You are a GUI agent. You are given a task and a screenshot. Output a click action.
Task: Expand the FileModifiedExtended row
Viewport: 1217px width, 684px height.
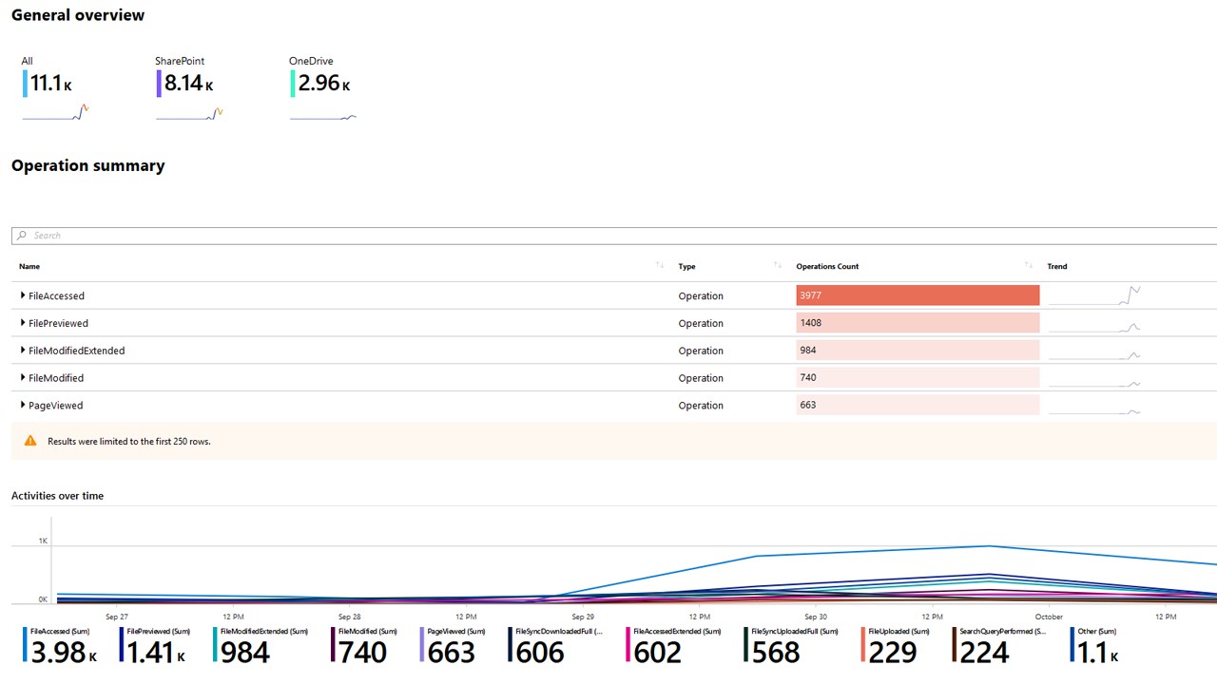pyautogui.click(x=23, y=351)
